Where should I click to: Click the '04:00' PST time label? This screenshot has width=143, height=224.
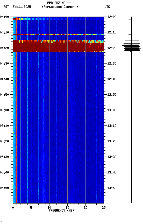point(4,17)
